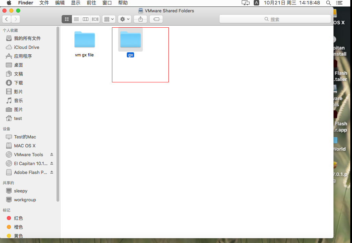Screen dimensions: 352x243
Task: Eject the Adobe Flash Player volume
Action: pos(52,172)
